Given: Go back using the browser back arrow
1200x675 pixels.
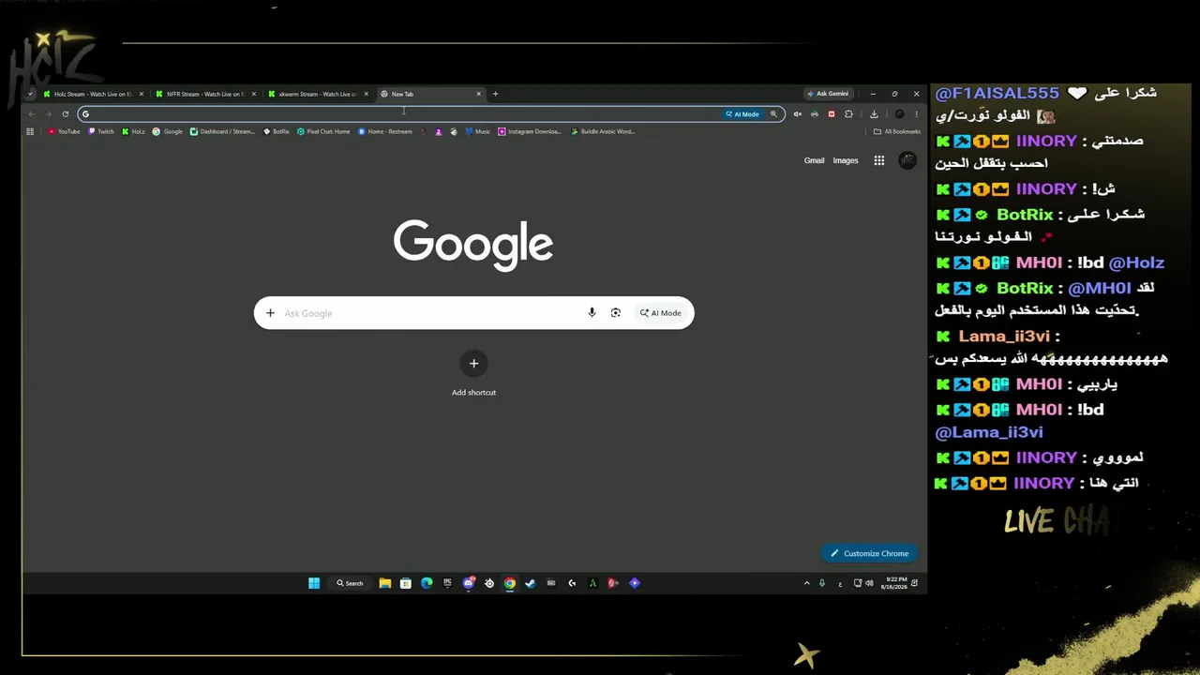Looking at the screenshot, I should [x=31, y=114].
